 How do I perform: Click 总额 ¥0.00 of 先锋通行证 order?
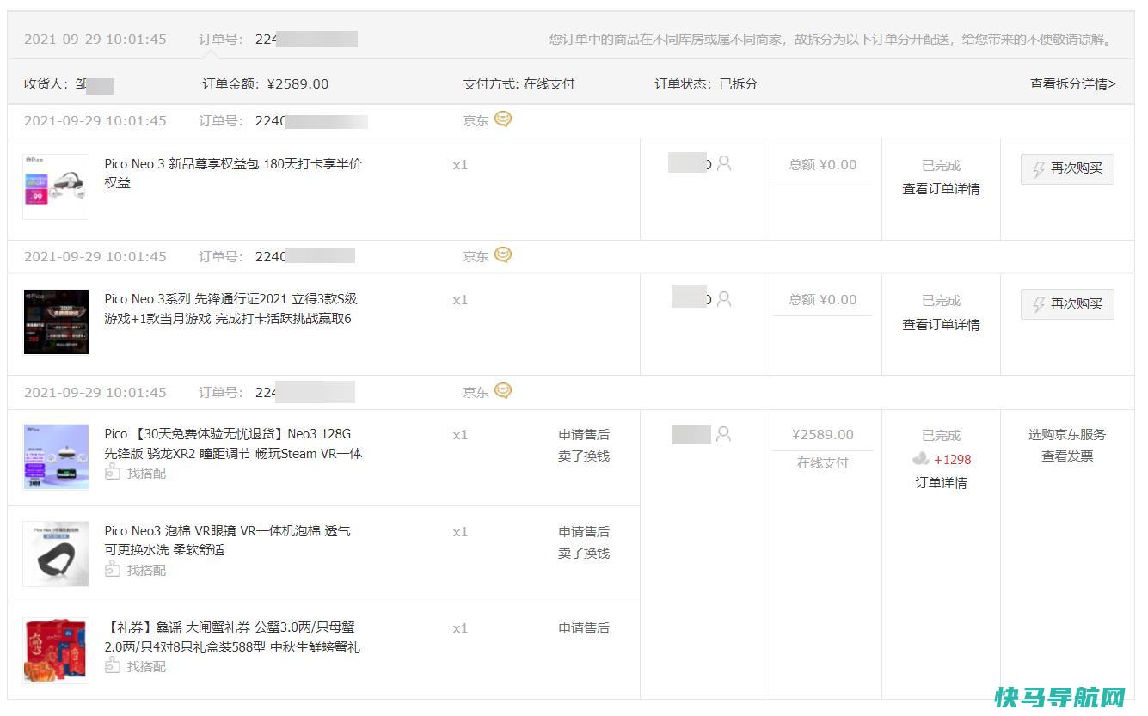point(823,300)
